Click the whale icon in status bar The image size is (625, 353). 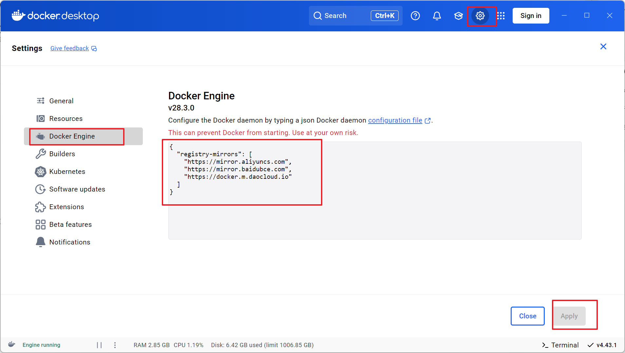[12, 345]
